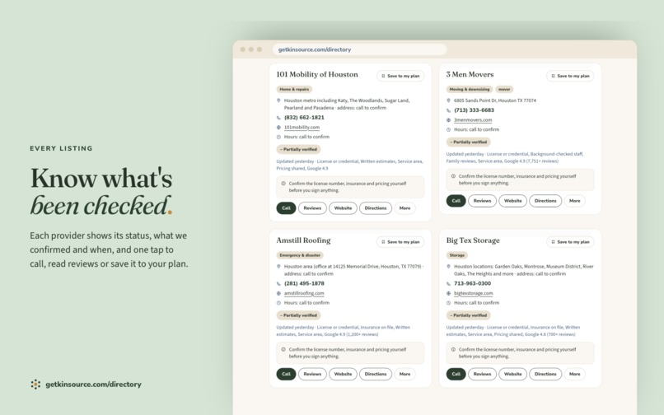
Task: Click the Kinsource logo icon at bottom left
Action: 35,384
